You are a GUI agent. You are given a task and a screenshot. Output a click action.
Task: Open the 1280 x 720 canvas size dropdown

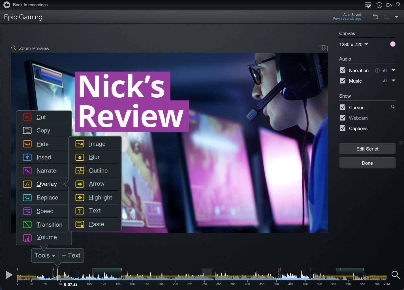354,44
